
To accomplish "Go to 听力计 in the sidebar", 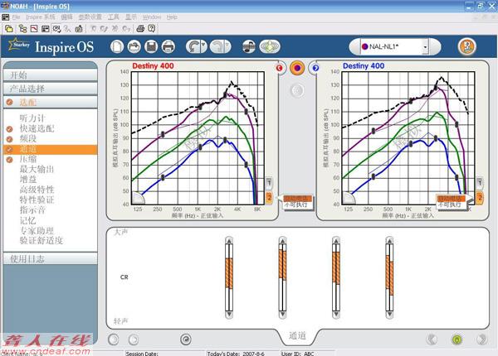I will [x=32, y=118].
